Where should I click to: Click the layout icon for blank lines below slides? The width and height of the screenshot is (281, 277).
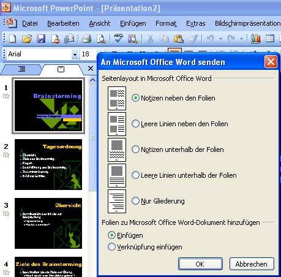(x=117, y=175)
